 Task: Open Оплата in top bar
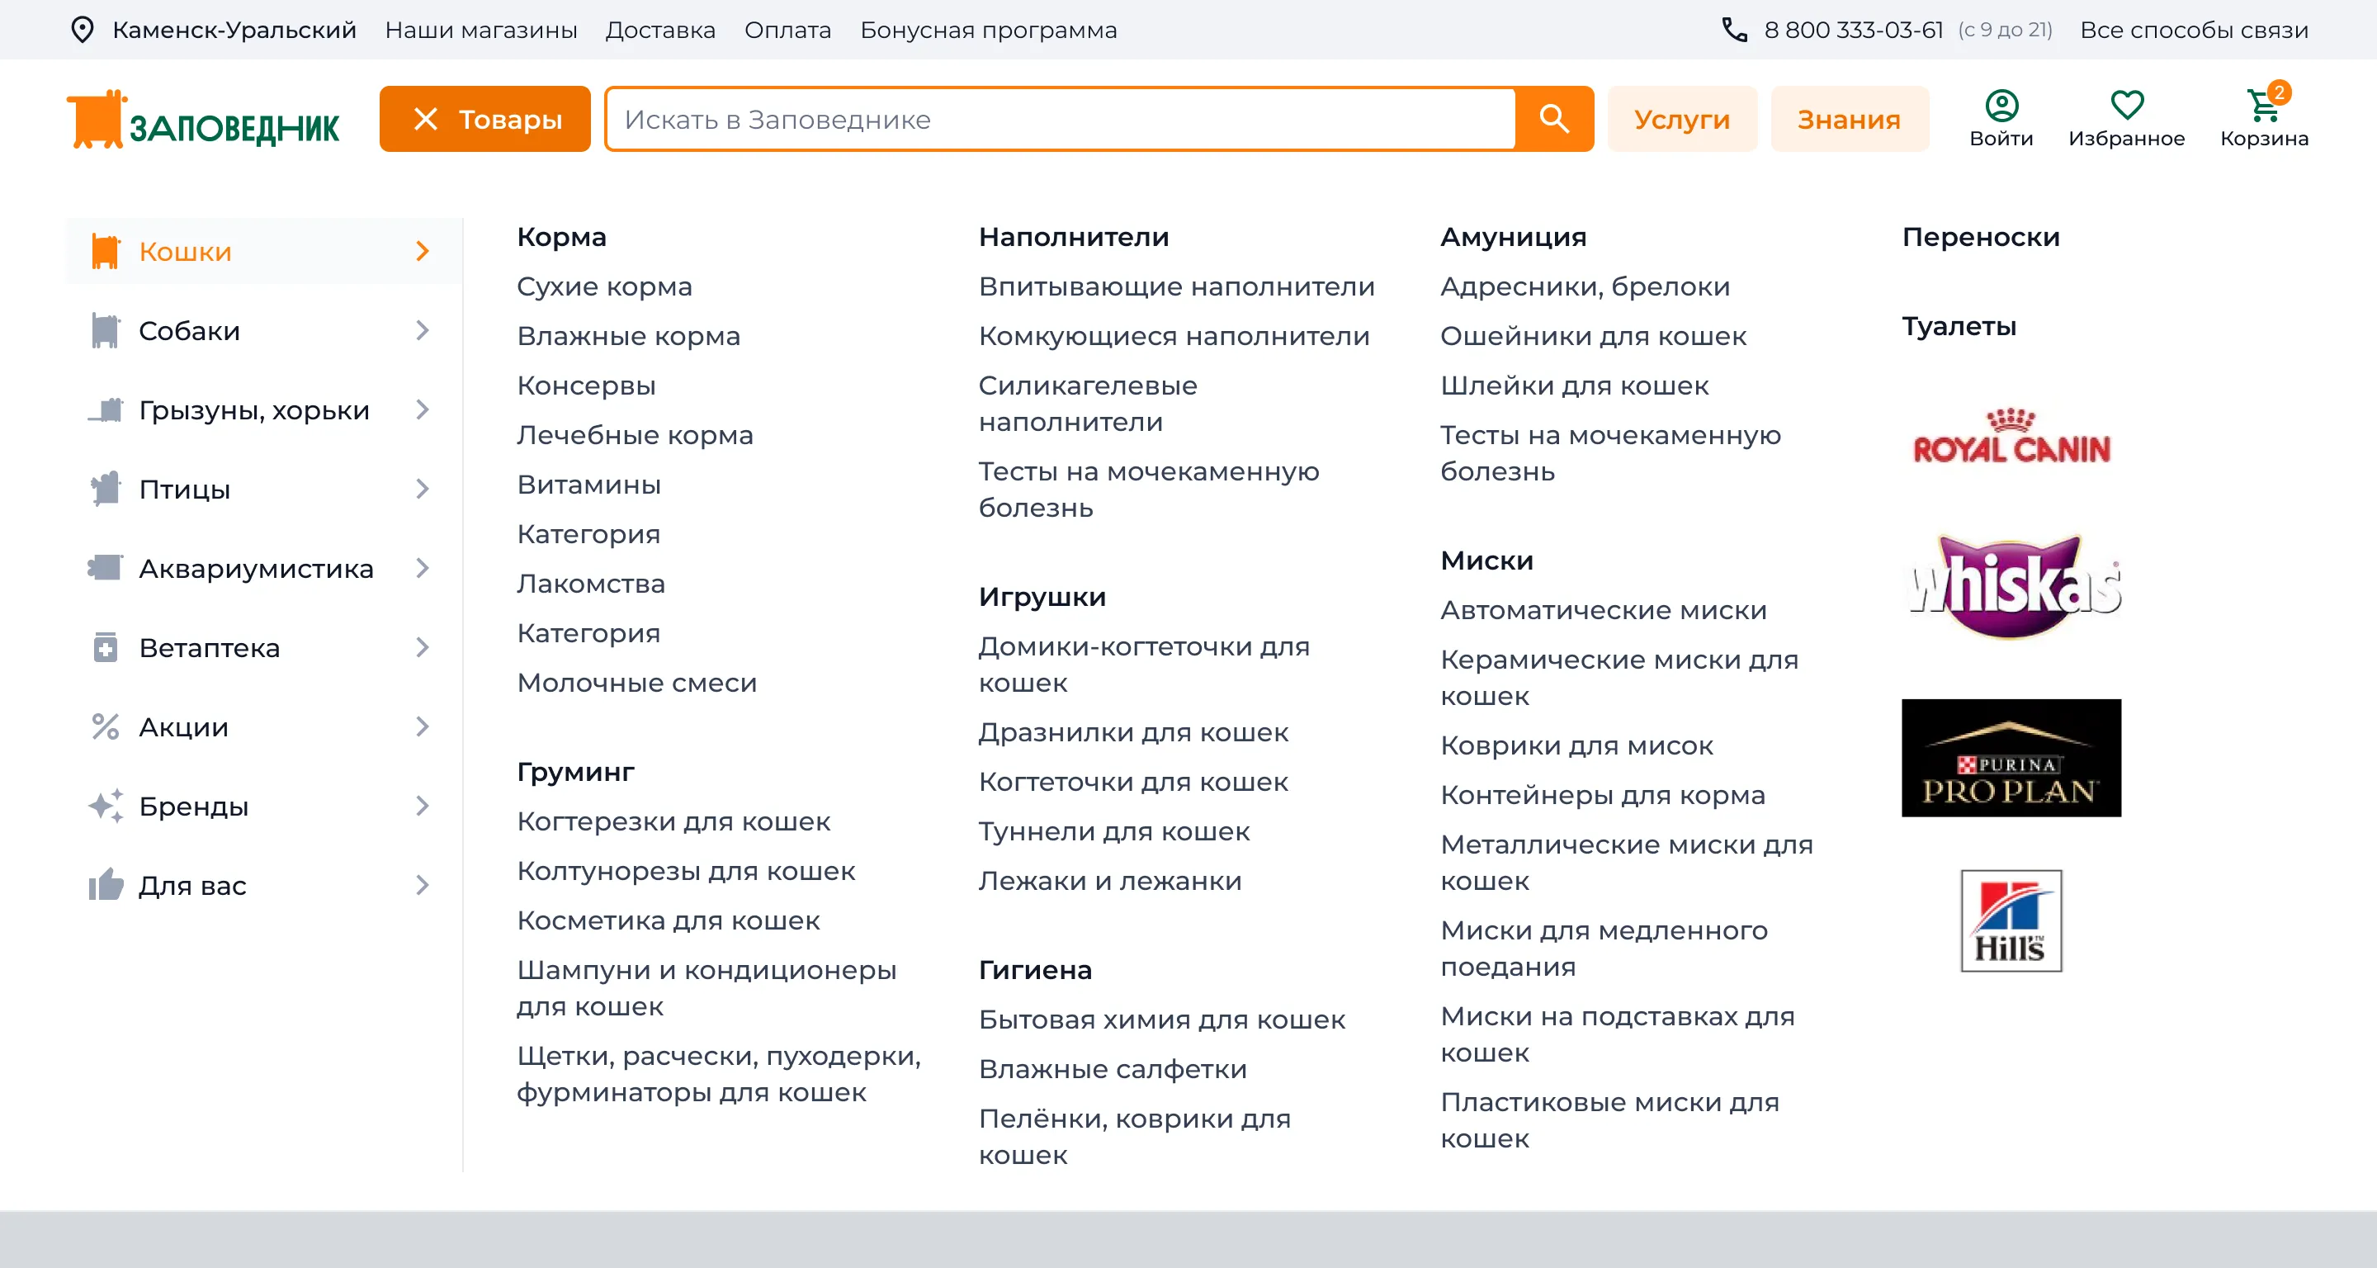(x=787, y=31)
